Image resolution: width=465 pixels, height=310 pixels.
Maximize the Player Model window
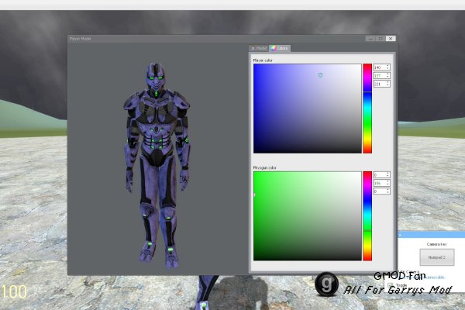point(381,39)
